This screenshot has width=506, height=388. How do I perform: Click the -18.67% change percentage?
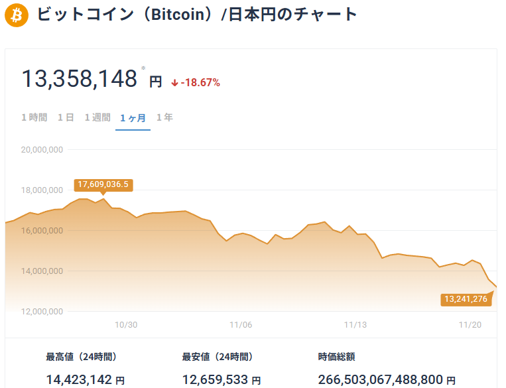click(200, 83)
